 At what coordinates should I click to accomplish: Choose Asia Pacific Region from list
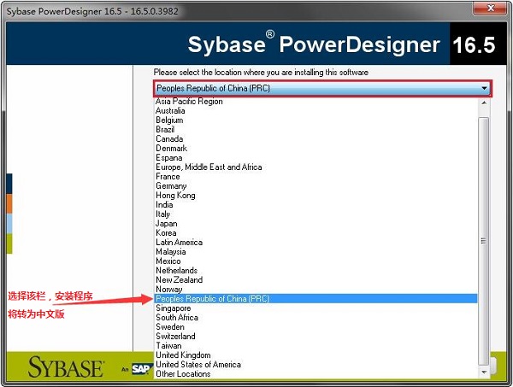pos(189,102)
